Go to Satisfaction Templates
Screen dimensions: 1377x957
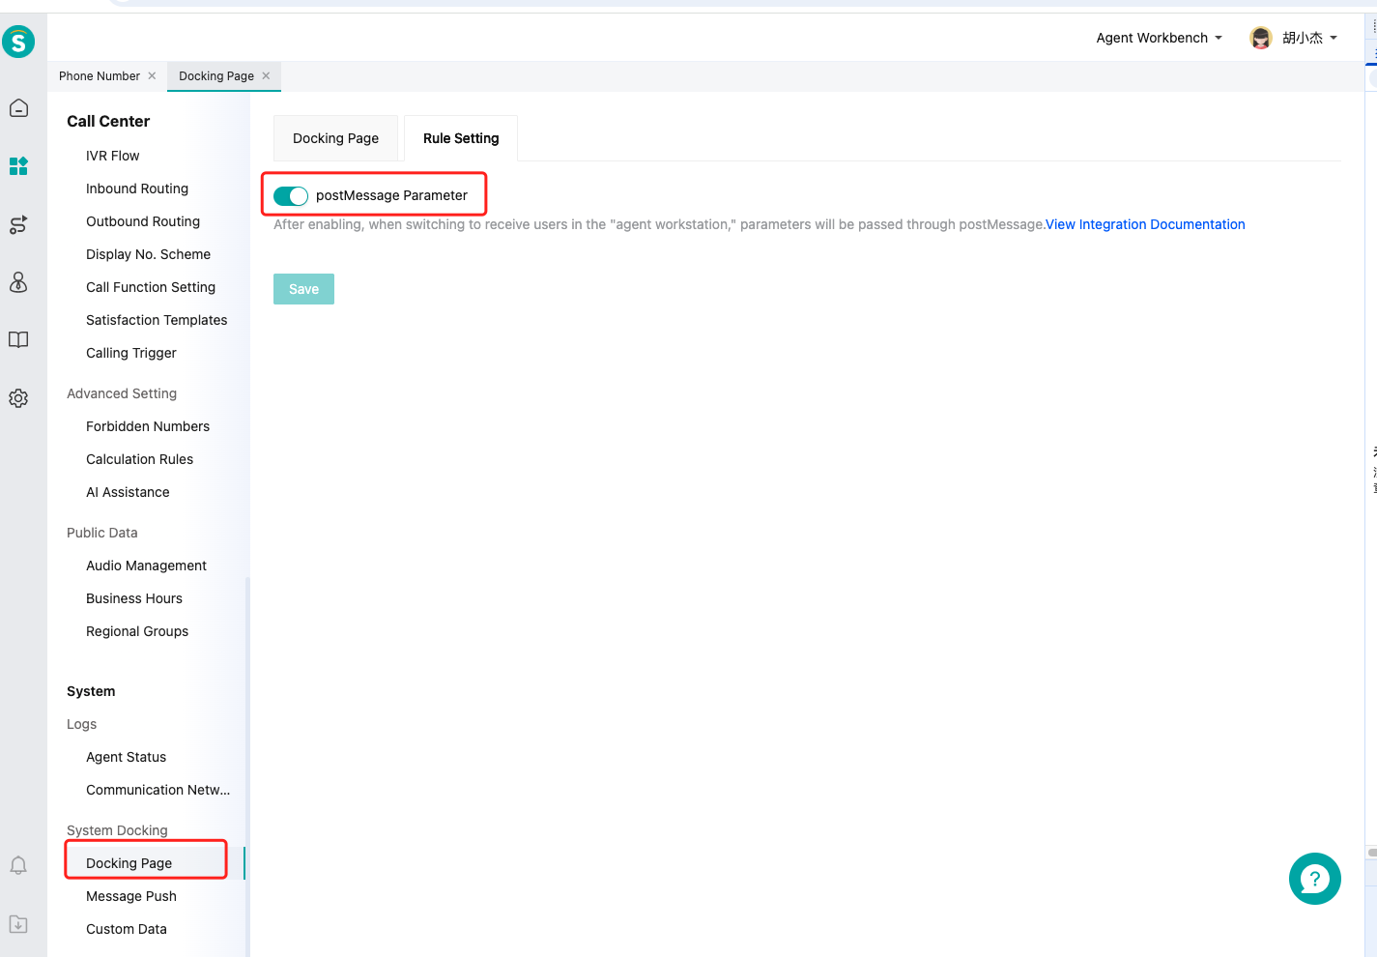(x=157, y=320)
